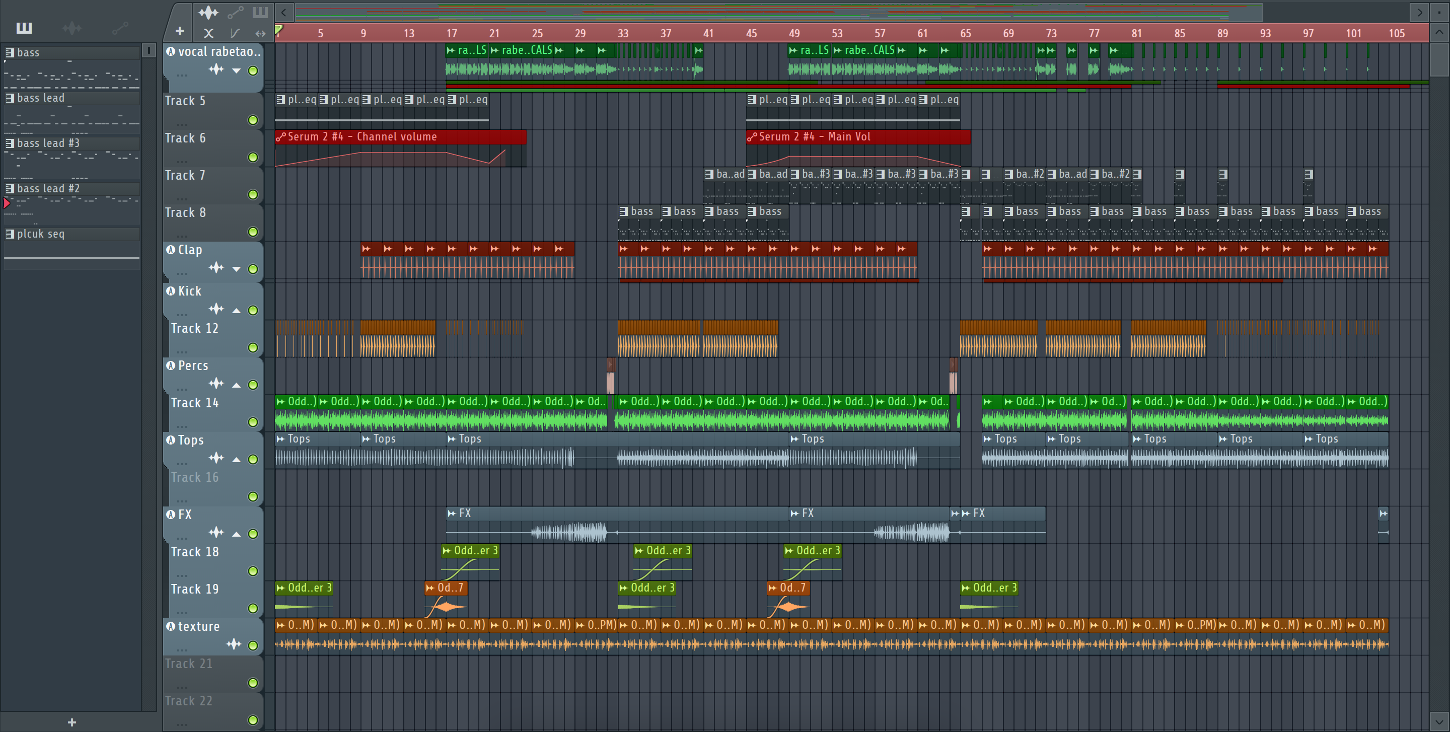Click the A icon on vocal rabetao track

point(171,51)
